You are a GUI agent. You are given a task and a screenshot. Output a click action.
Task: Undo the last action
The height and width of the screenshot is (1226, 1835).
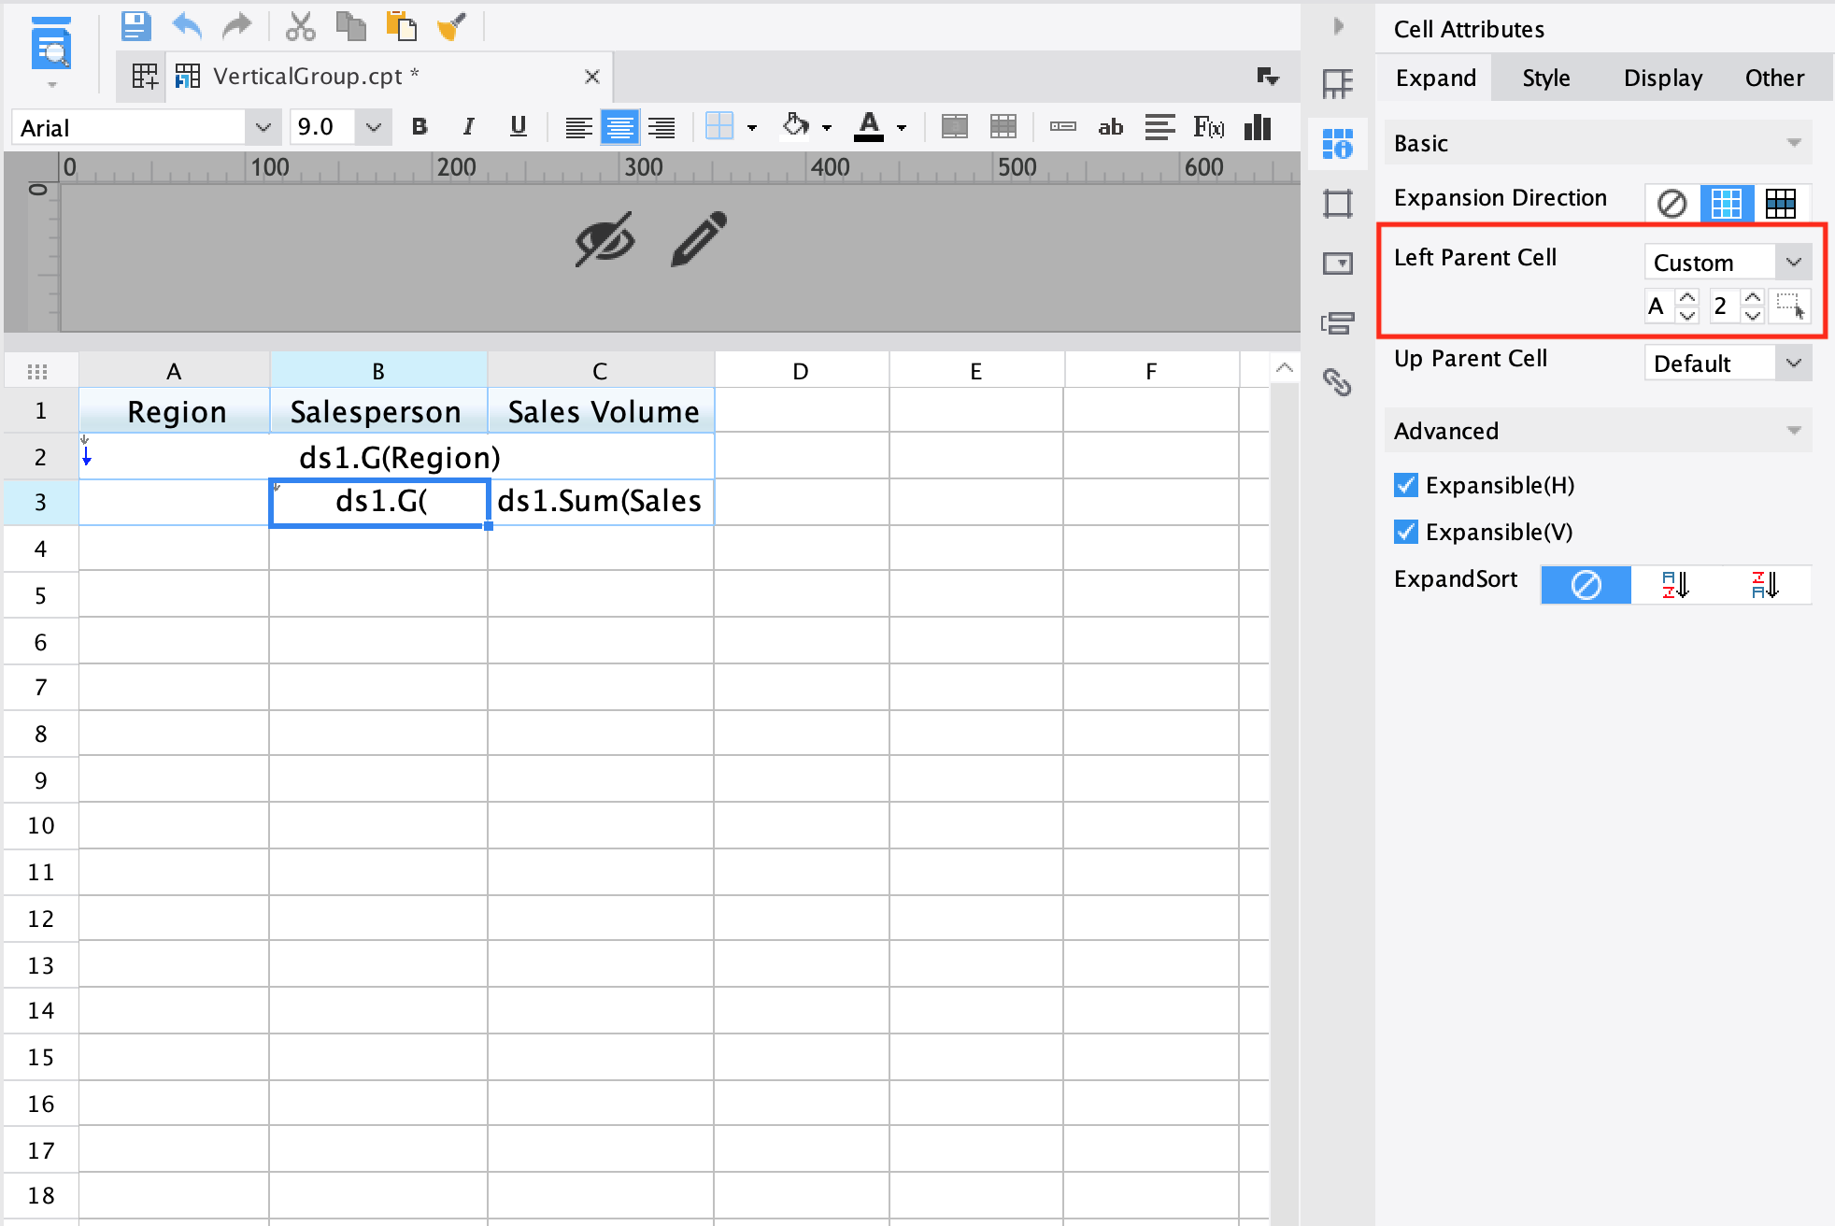click(x=186, y=26)
